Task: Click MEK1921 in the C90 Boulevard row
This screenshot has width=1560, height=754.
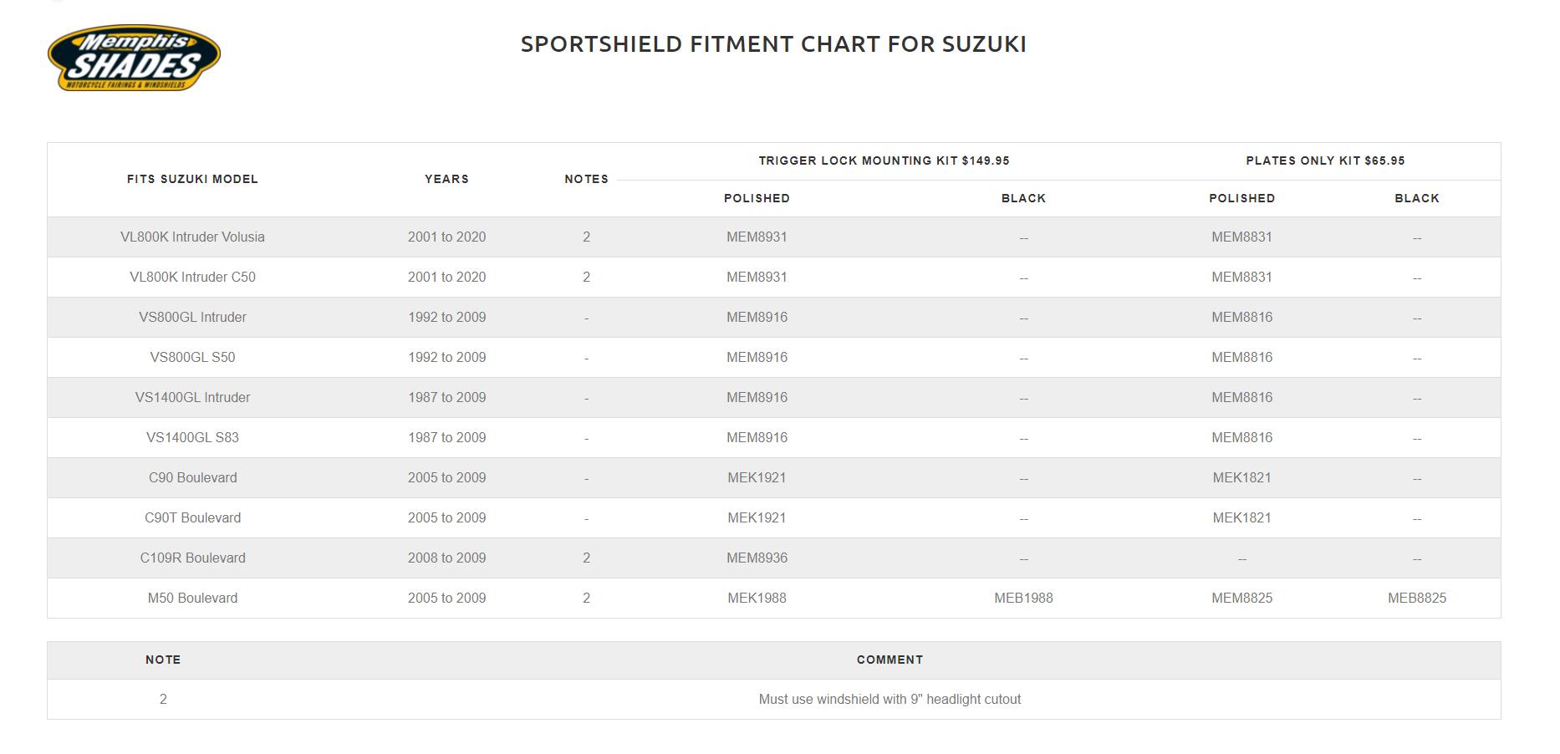Action: click(x=757, y=478)
